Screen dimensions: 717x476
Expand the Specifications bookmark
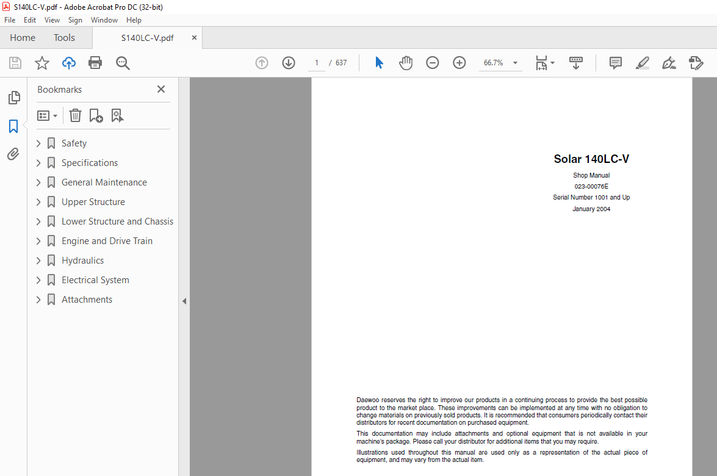[x=38, y=163]
